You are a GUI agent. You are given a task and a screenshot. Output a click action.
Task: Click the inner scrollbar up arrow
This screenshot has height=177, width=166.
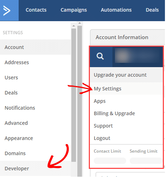[x=74, y=26]
